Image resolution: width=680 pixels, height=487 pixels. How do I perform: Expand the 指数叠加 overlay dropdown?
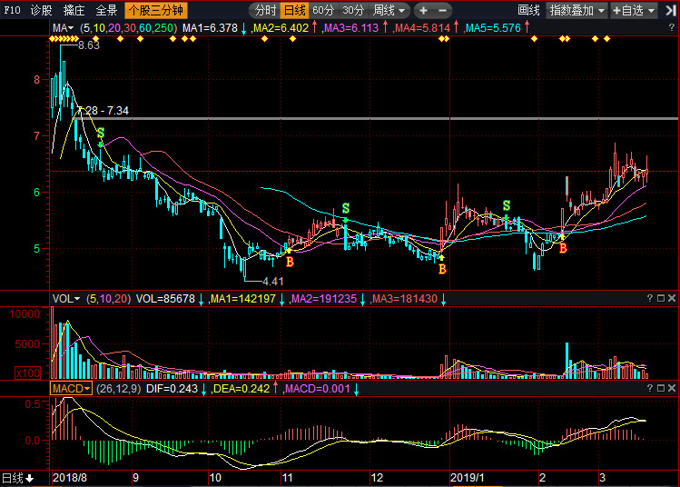pyautogui.click(x=577, y=11)
